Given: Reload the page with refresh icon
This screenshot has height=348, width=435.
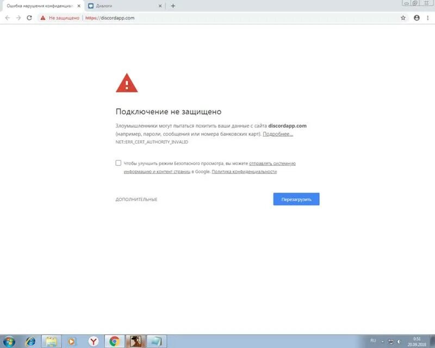Looking at the screenshot, I should point(29,18).
